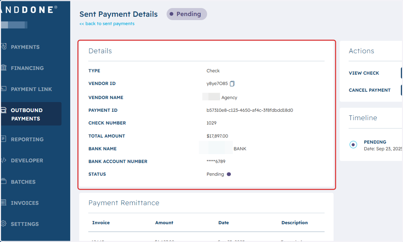Screen dimensions: 403x242
Task: Click the Batches sidebar icon
Action: (4, 181)
